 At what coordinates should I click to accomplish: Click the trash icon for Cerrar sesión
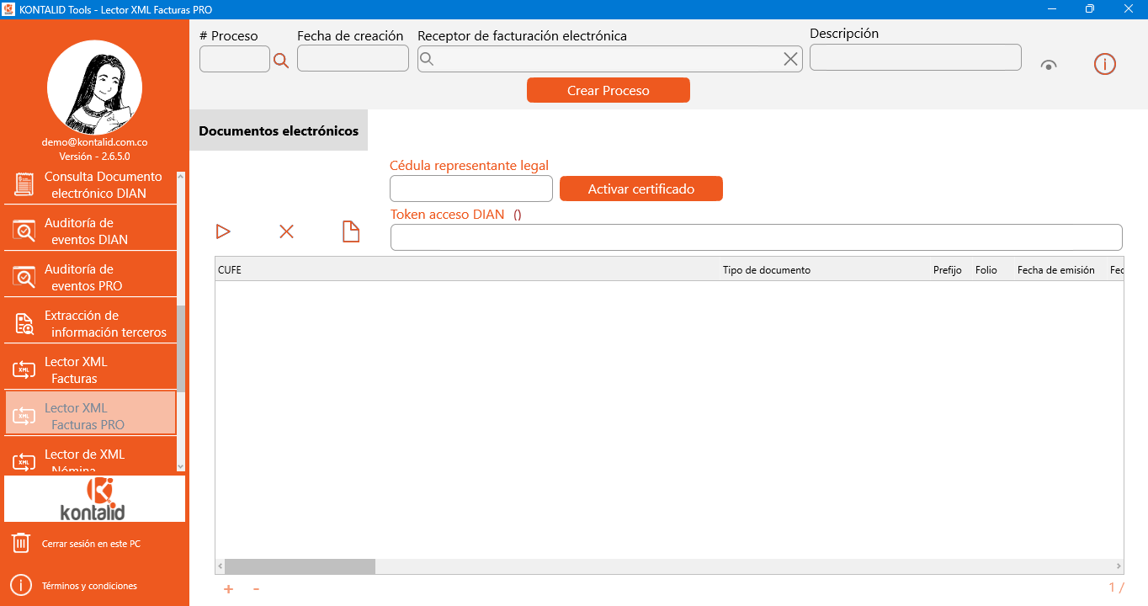pos(21,543)
